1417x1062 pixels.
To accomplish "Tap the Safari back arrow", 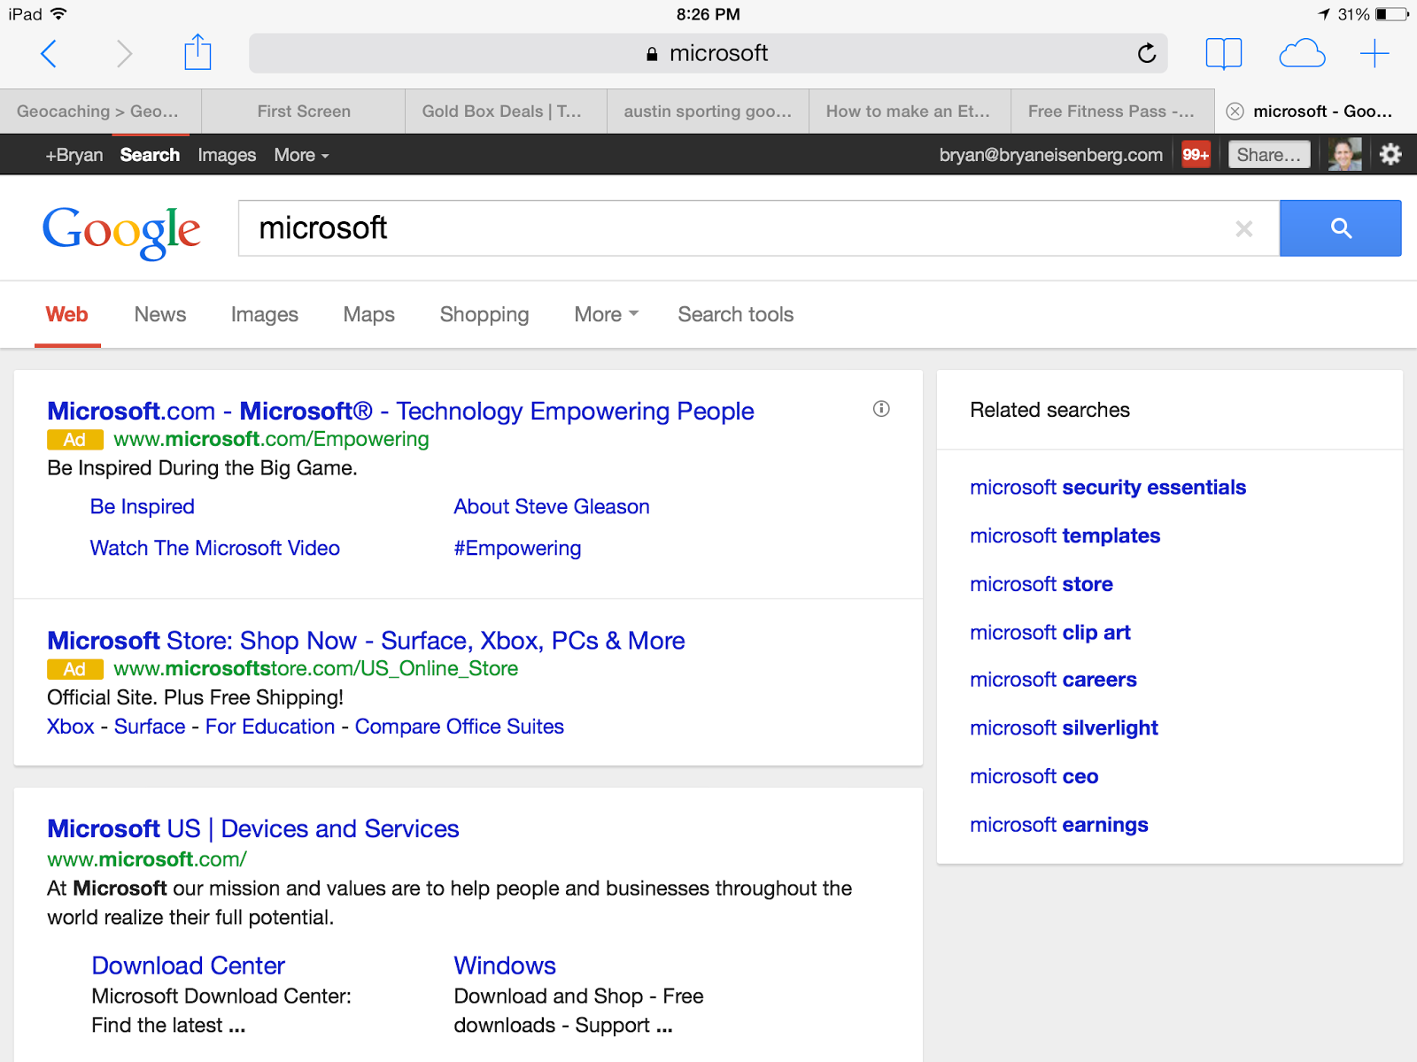I will [x=50, y=54].
